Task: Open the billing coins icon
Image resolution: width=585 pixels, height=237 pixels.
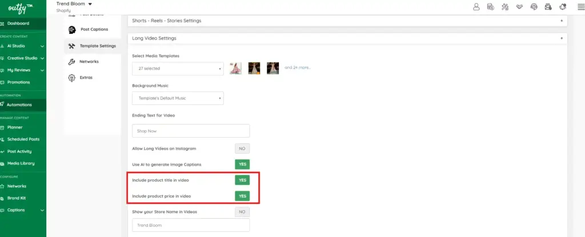Action: point(491,7)
